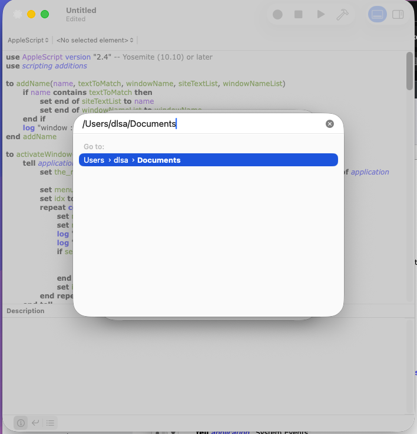Screen dimensions: 417x434
Task: Click the script editor vertical scrollbar
Action: [x=409, y=71]
